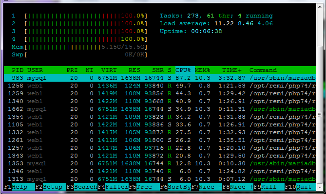Click the scrollbar down arrow
Viewport: 326px width, 194px height.
point(320,187)
